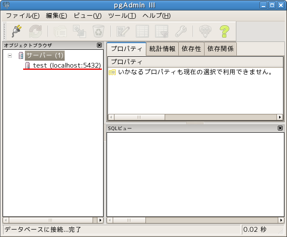Click the view data grid icon
The height and width of the screenshot is (237, 287).
click(142, 31)
